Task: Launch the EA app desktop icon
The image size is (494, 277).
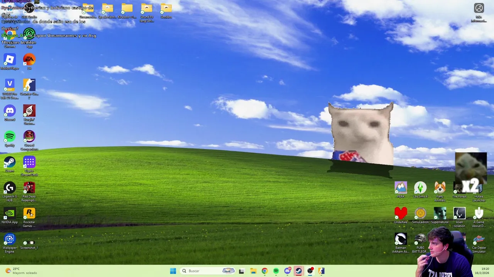Action: coord(29,62)
